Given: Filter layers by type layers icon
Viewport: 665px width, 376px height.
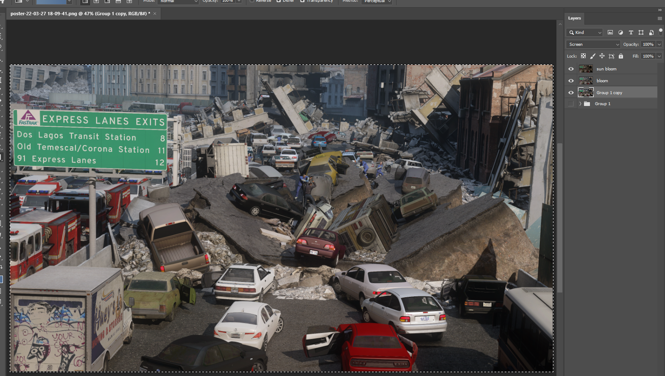Looking at the screenshot, I should pos(631,32).
